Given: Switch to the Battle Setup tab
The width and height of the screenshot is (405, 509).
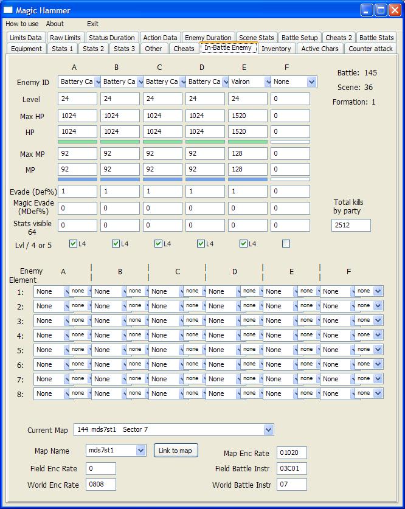Looking at the screenshot, I should tap(300, 38).
